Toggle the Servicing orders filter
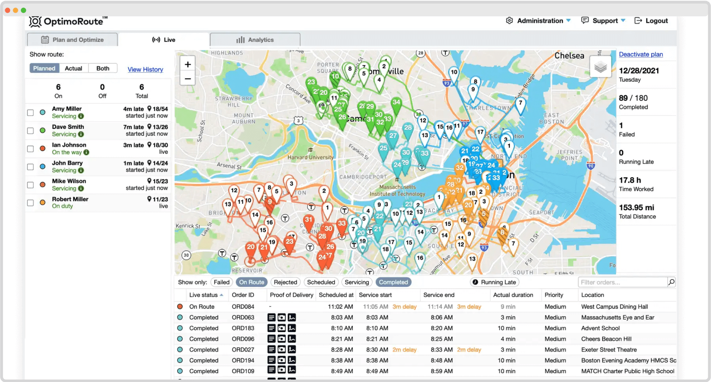 (357, 282)
